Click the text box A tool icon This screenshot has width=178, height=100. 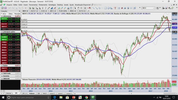click(x=85, y=8)
